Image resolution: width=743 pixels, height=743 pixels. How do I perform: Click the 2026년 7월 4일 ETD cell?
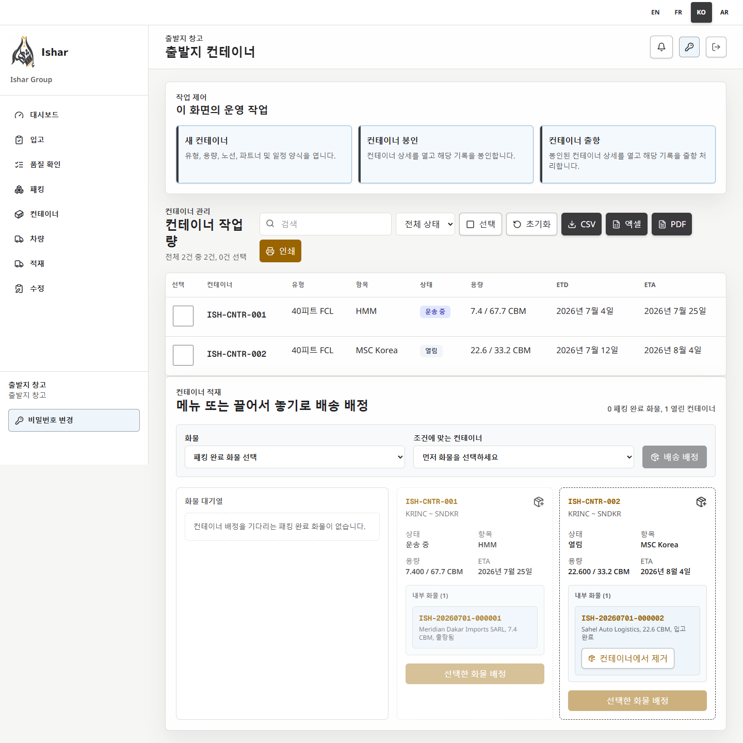tap(585, 311)
